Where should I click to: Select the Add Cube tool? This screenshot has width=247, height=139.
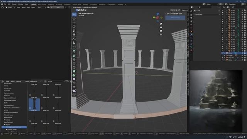tap(74, 47)
